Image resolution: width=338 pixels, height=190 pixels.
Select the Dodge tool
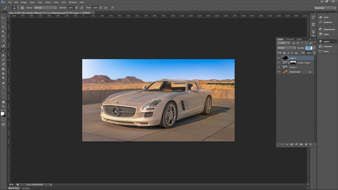[3, 78]
